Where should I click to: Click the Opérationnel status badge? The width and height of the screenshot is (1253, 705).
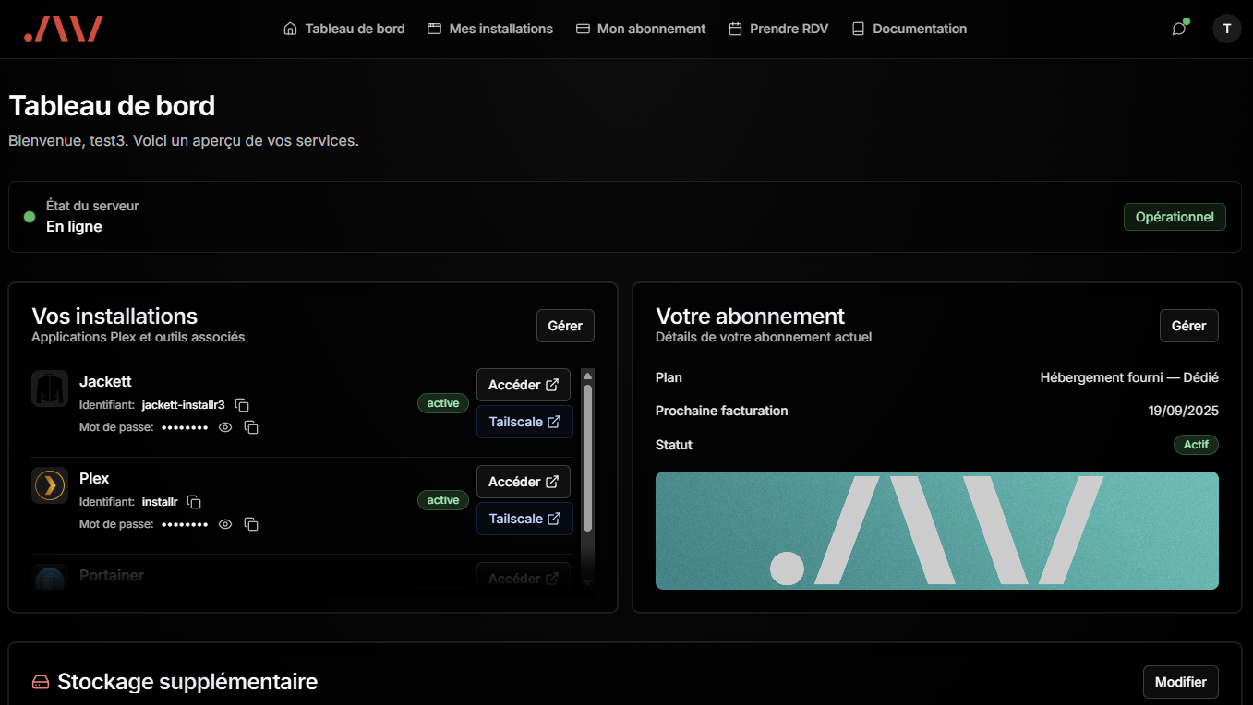coord(1175,217)
